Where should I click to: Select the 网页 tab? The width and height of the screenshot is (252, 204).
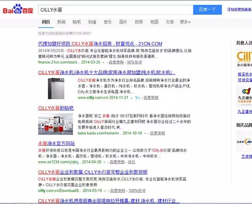pyautogui.click(x=46, y=22)
